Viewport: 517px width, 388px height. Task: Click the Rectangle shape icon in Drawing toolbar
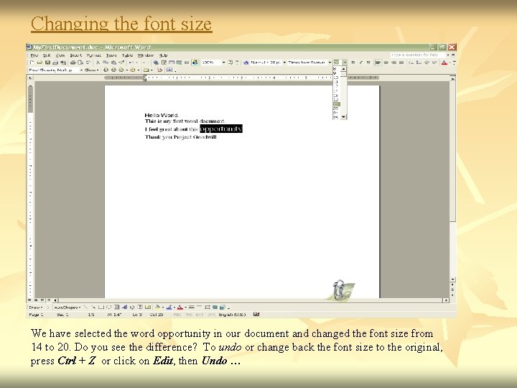tap(101, 308)
